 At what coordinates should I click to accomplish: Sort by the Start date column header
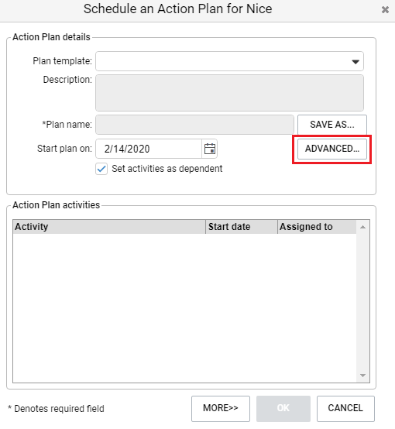click(x=242, y=227)
